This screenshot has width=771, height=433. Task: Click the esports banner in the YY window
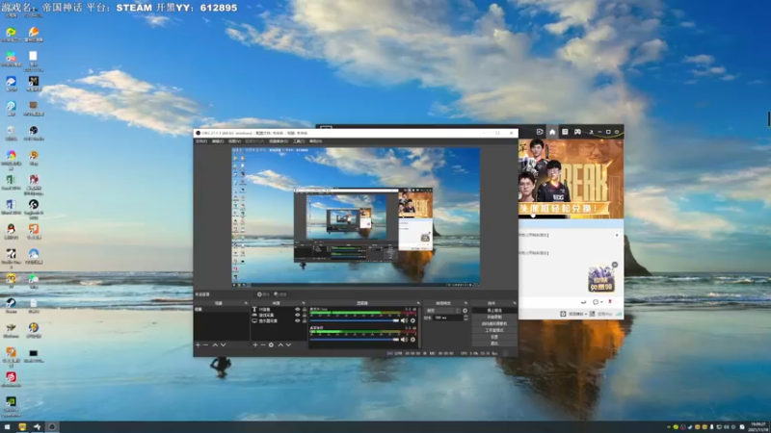571,179
